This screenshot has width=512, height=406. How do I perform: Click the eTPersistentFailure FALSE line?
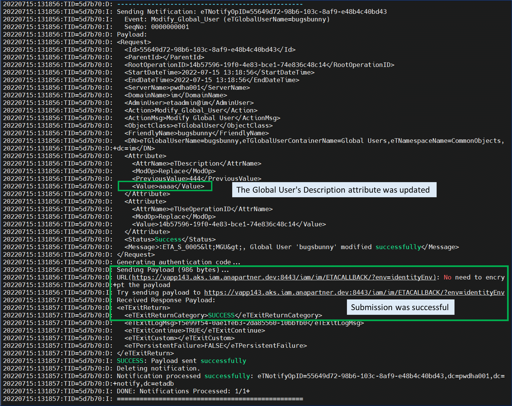click(215, 346)
